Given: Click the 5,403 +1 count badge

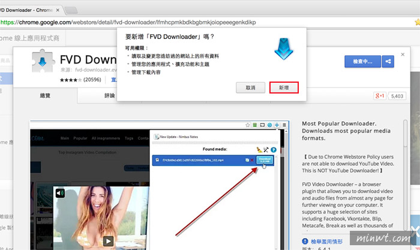Looking at the screenshot, I should click(x=397, y=96).
